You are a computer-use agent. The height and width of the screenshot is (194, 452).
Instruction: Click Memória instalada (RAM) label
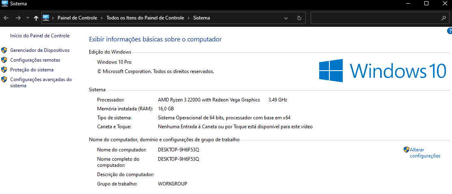[125, 109]
